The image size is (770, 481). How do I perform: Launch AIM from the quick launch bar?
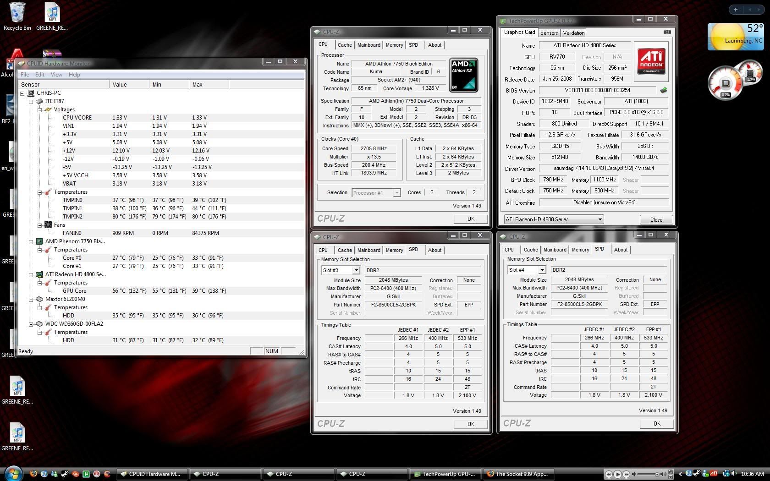[76, 474]
